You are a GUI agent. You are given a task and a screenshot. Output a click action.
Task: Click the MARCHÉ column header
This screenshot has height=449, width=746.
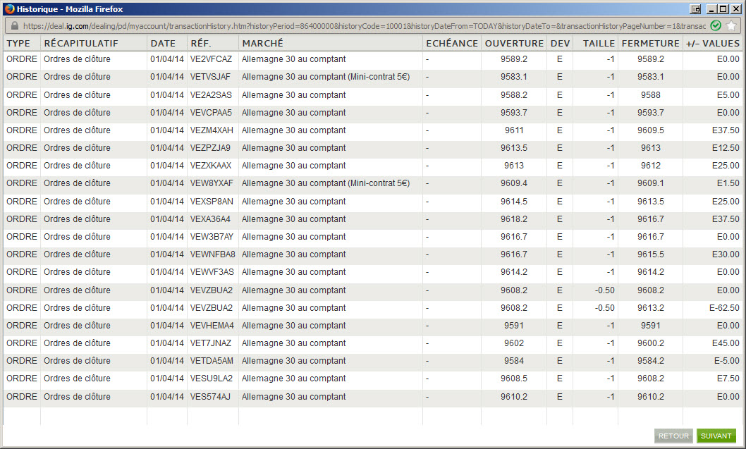pos(262,43)
